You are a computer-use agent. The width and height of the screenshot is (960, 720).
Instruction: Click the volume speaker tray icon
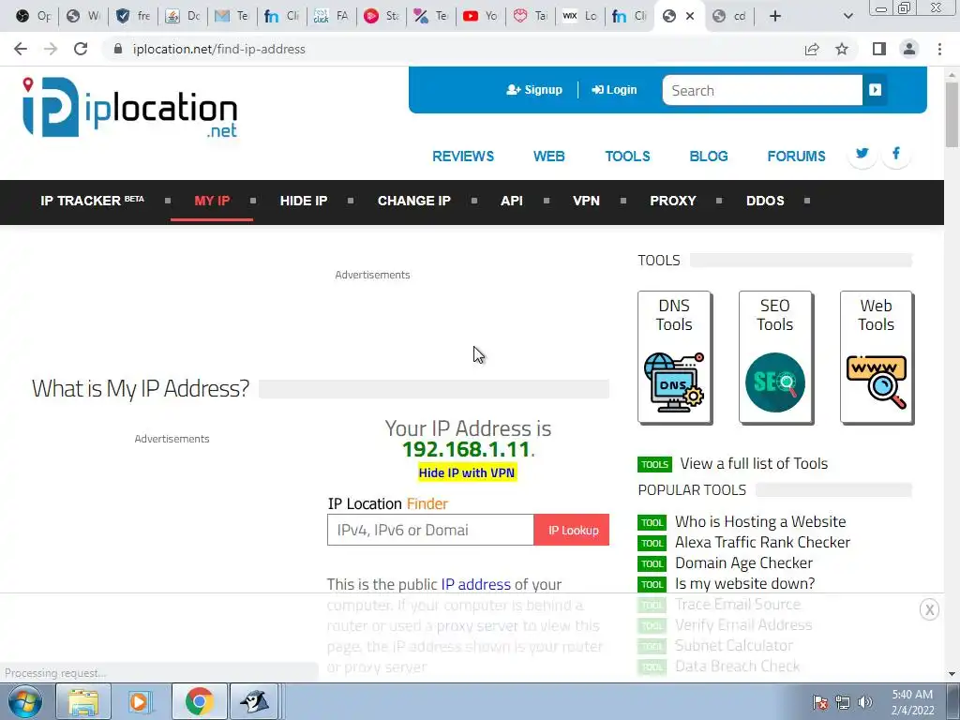click(865, 702)
